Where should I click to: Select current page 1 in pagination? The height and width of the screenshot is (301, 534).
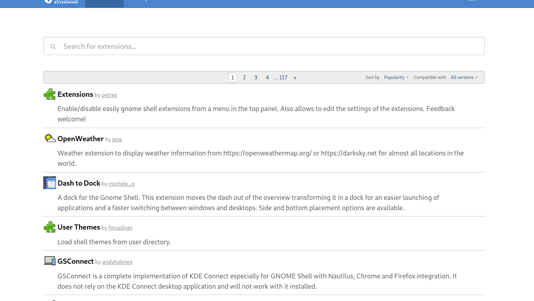click(233, 77)
